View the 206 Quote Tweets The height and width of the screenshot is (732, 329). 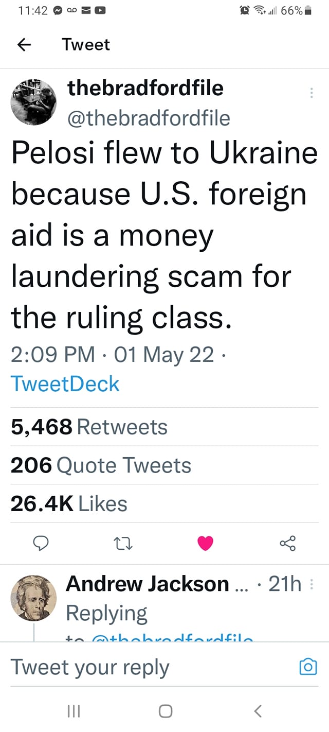(101, 465)
